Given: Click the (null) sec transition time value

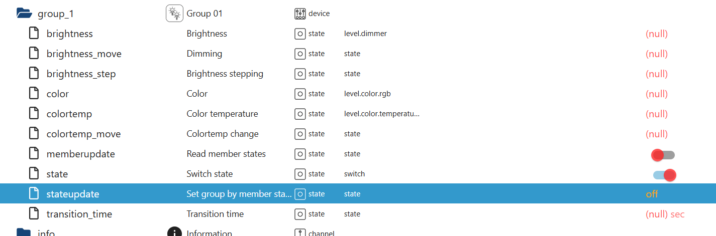Looking at the screenshot, I should 665,214.
